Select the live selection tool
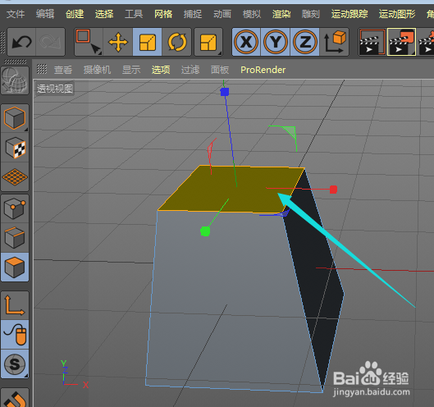The height and width of the screenshot is (407, 434). 89,42
